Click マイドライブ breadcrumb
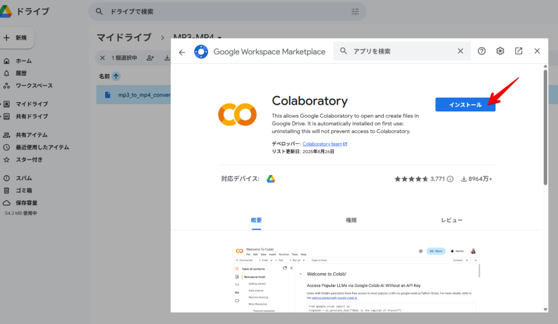Screen dimensions: 558x324 click(x=124, y=38)
